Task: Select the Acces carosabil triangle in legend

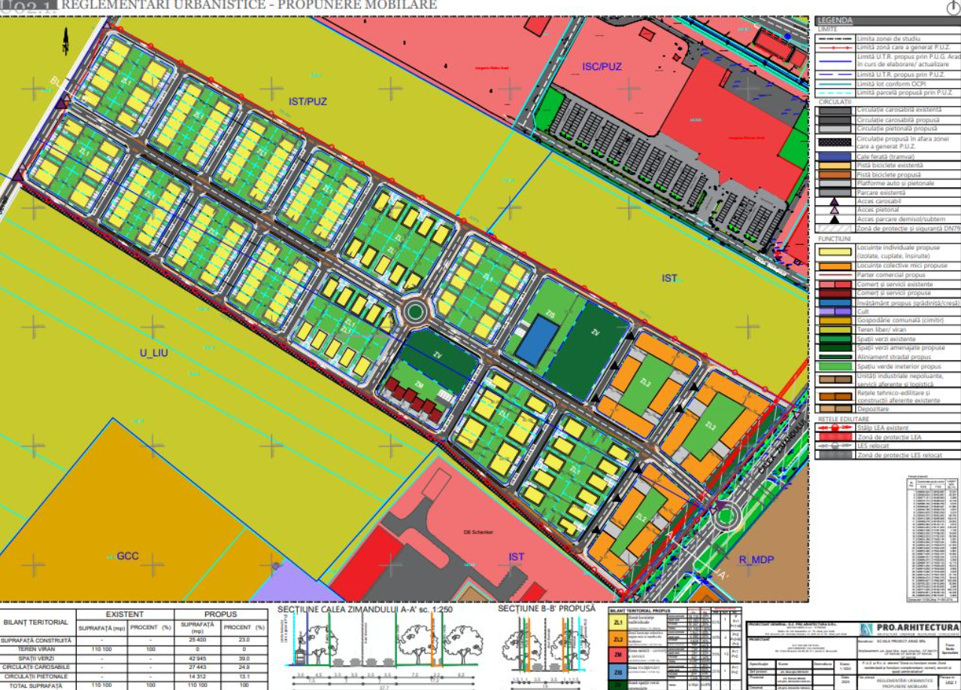Action: tap(835, 201)
